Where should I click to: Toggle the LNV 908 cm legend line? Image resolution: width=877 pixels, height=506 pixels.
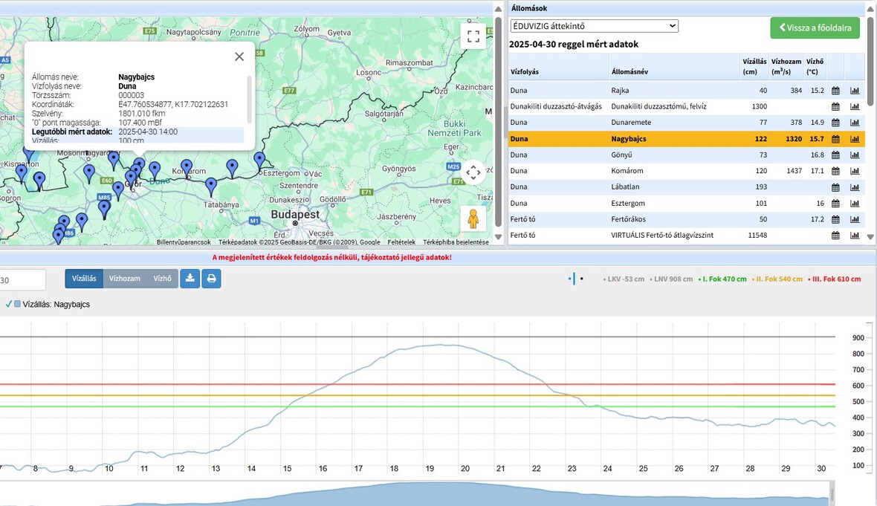point(671,279)
